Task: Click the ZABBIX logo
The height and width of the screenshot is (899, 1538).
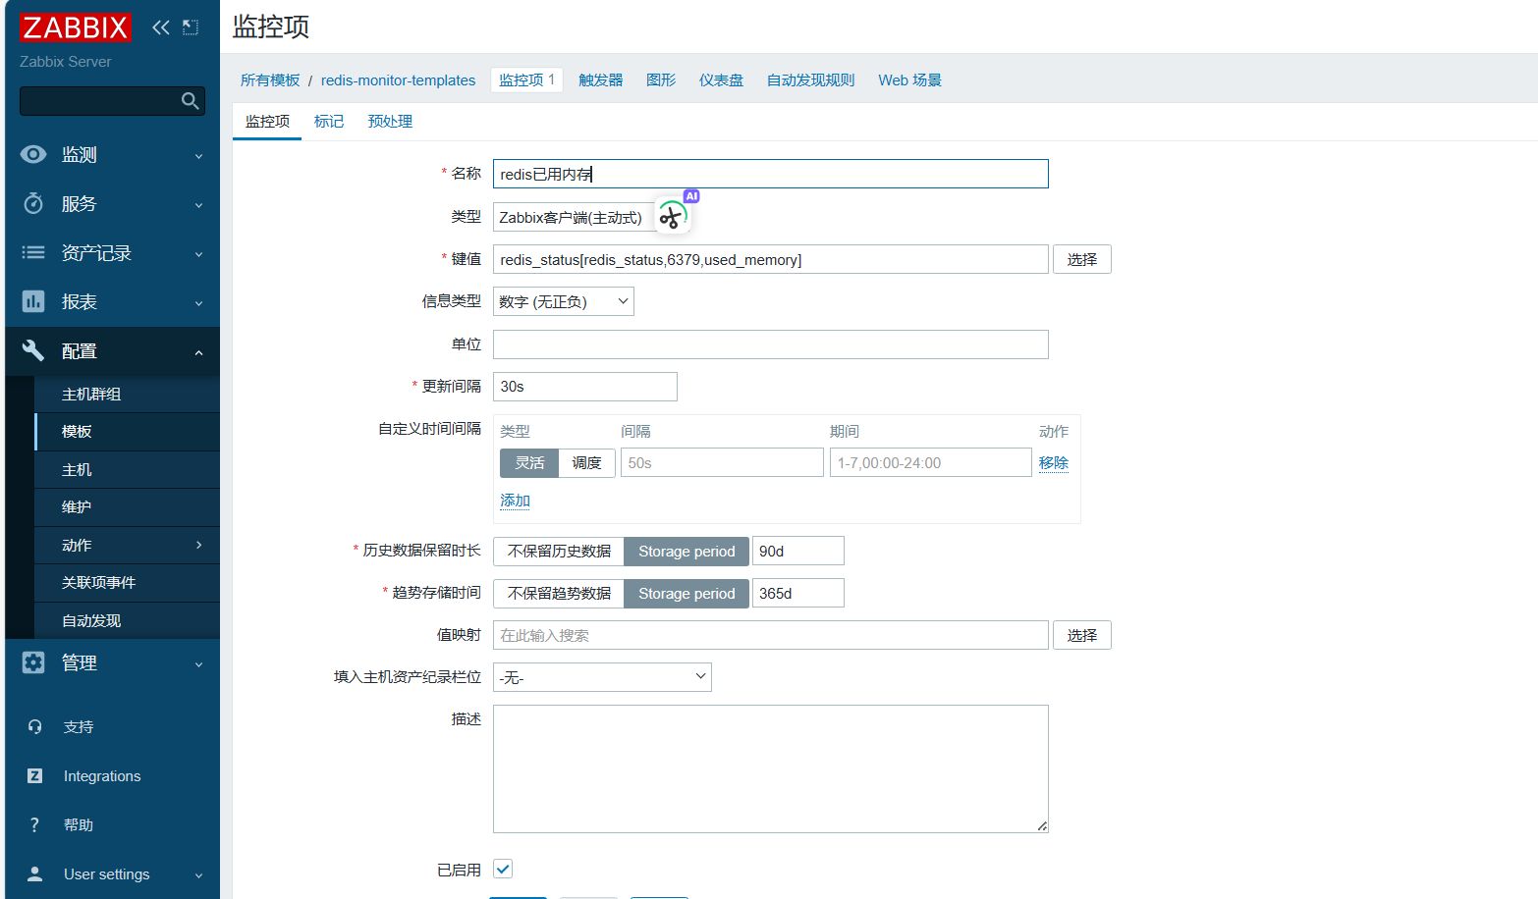Action: coord(75,27)
